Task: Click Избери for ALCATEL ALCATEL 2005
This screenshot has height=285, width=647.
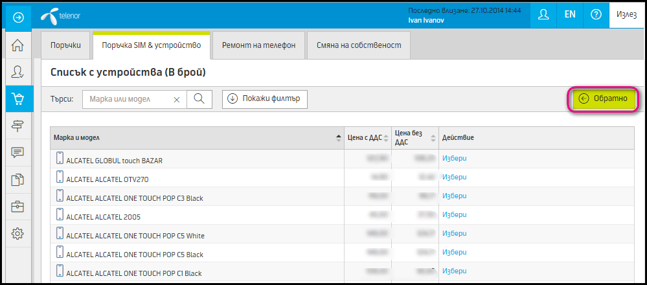Action: [x=454, y=214]
